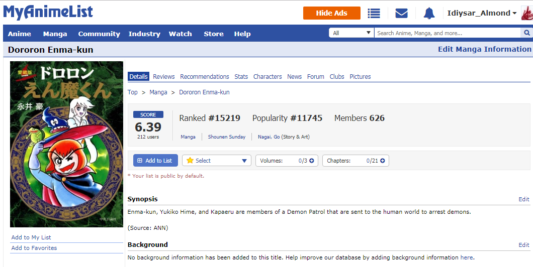The width and height of the screenshot is (533, 267).
Task: Click the Add to List button
Action: 155,161
